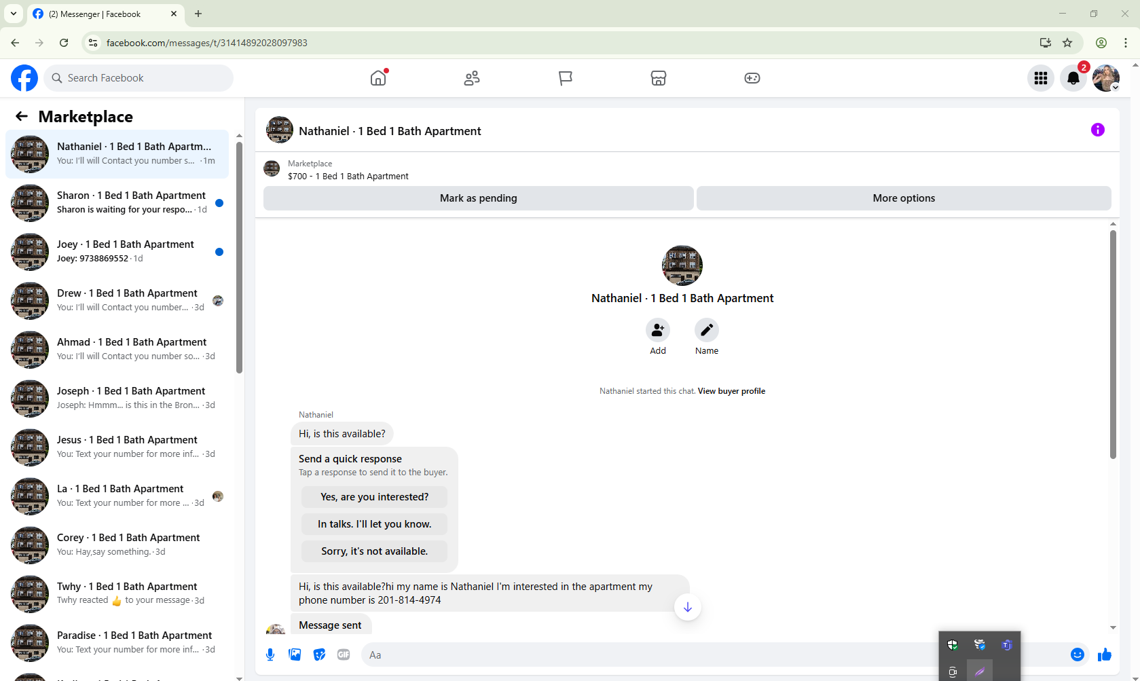Click the Name pencil edit icon

(x=707, y=330)
